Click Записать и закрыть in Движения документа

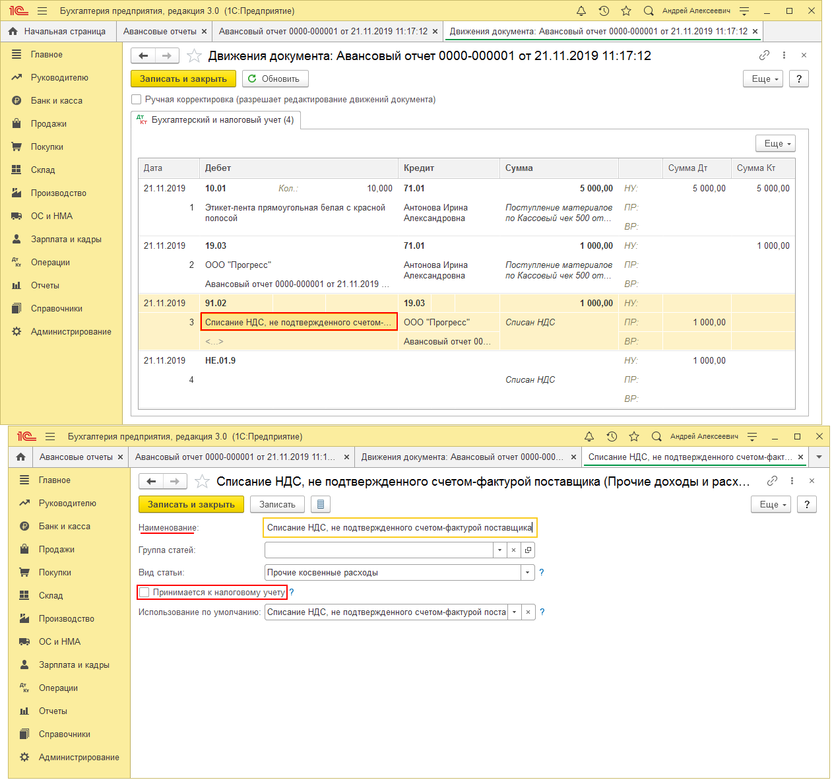[183, 79]
